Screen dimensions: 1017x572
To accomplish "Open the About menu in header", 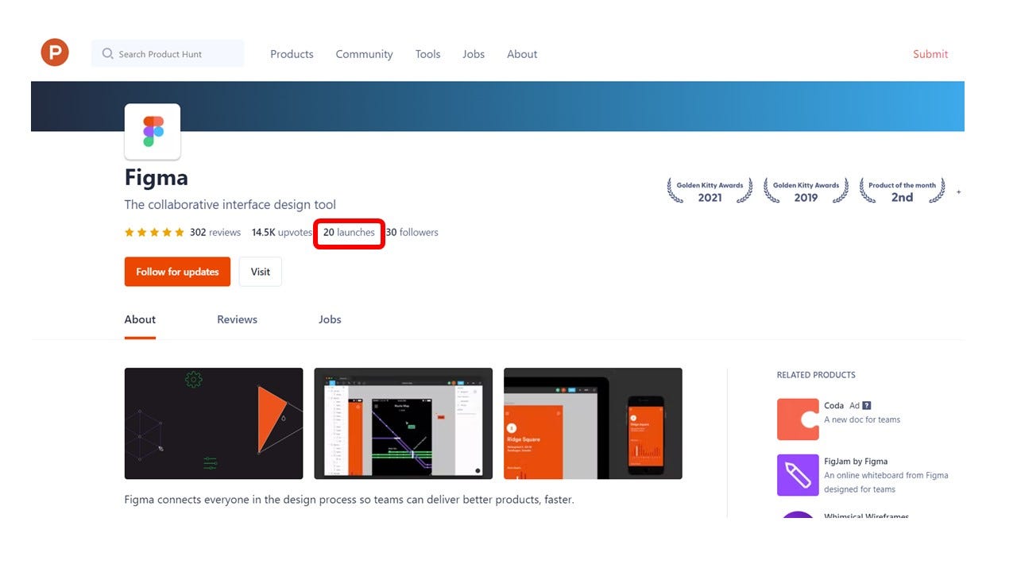I will [522, 54].
